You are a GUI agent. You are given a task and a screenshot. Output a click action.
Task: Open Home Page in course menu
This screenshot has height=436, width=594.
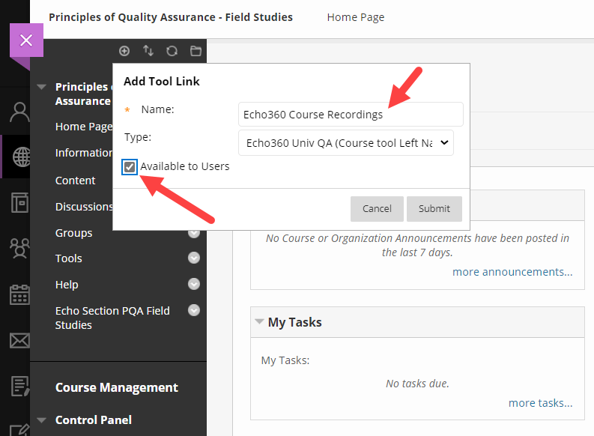(84, 127)
